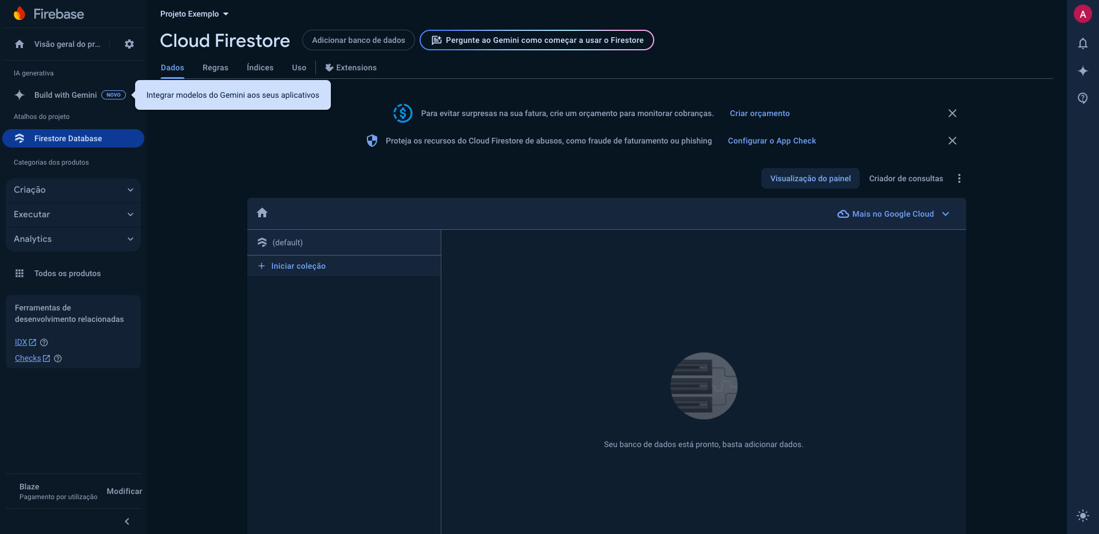The width and height of the screenshot is (1099, 534).
Task: Click the empty database server illustration
Action: [704, 386]
